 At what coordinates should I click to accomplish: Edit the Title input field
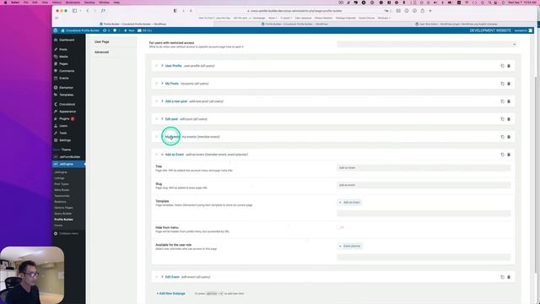424,168
